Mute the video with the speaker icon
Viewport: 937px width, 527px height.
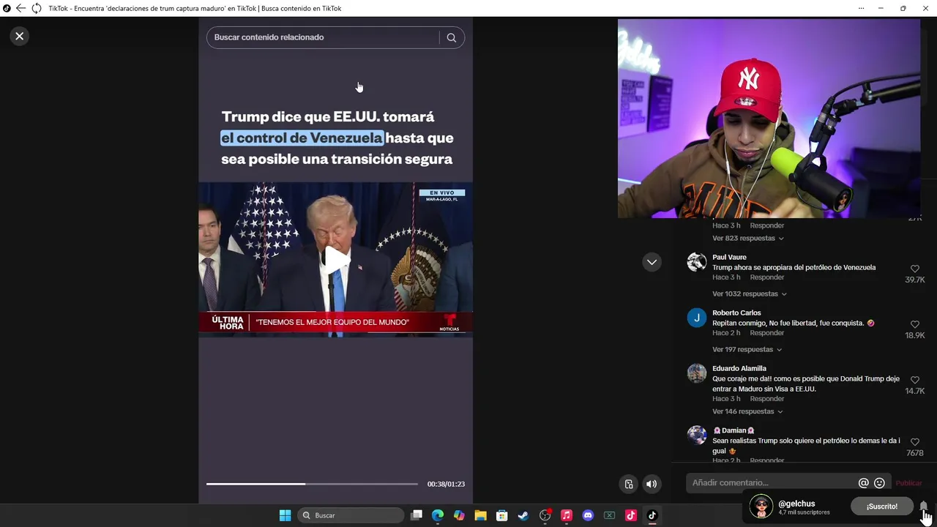652,484
